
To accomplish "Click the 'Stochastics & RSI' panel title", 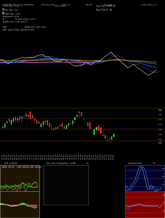I will (x=141, y=163).
